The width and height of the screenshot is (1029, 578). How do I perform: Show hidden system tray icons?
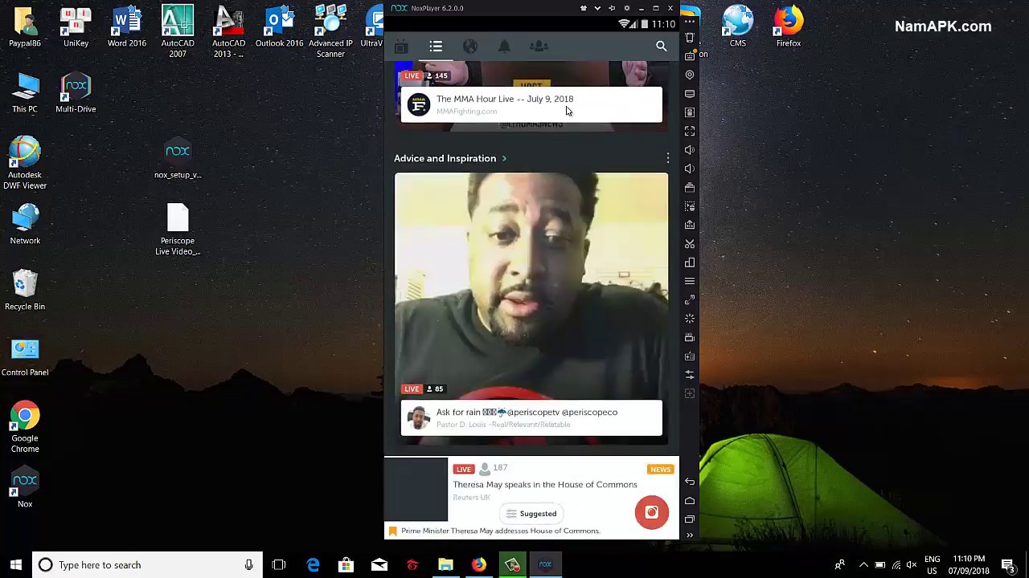click(863, 565)
